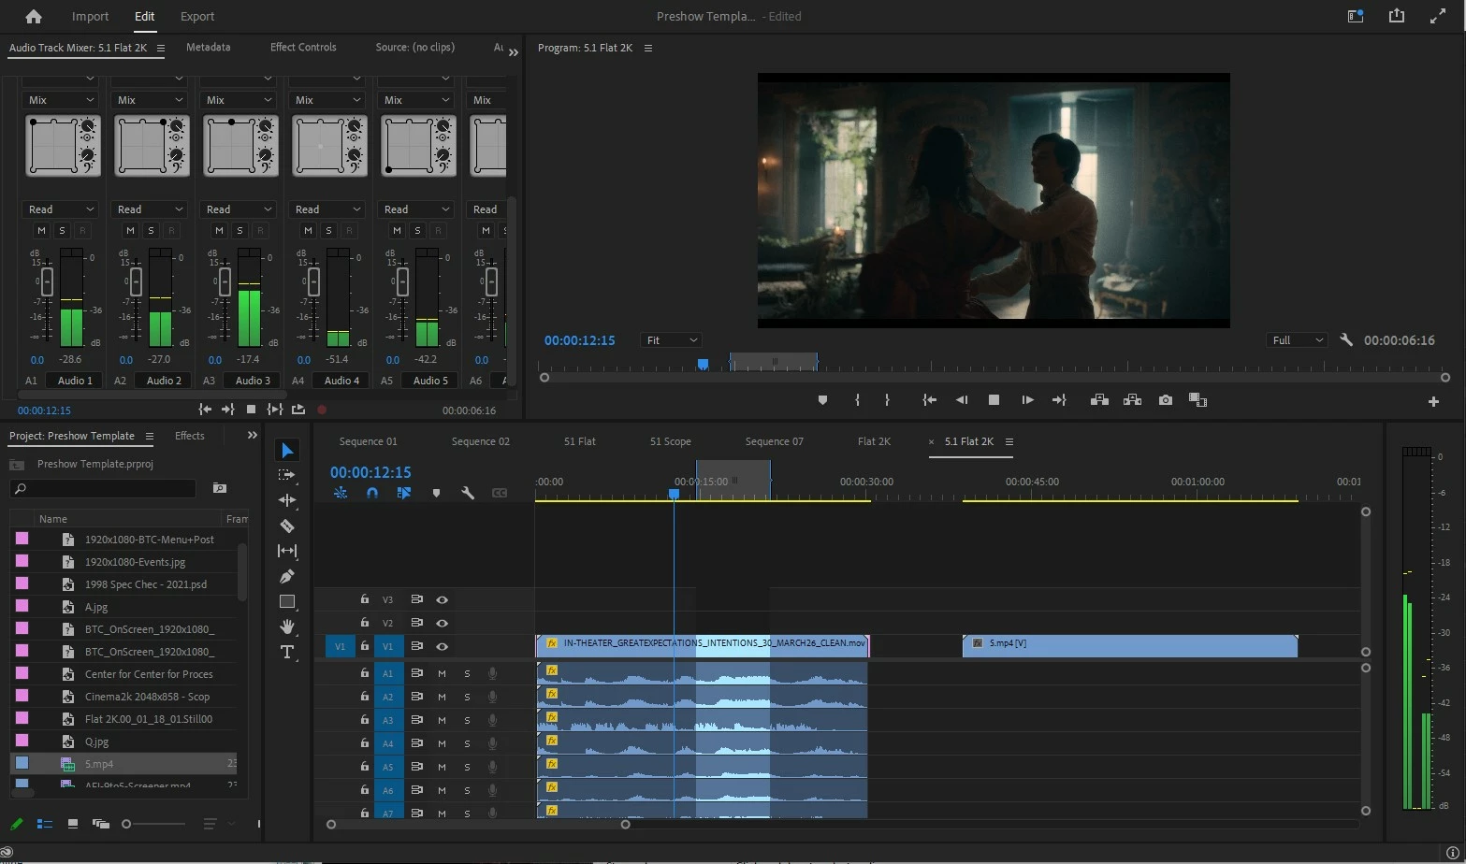1466x864 pixels.
Task: Select the Hand tool
Action: [287, 626]
